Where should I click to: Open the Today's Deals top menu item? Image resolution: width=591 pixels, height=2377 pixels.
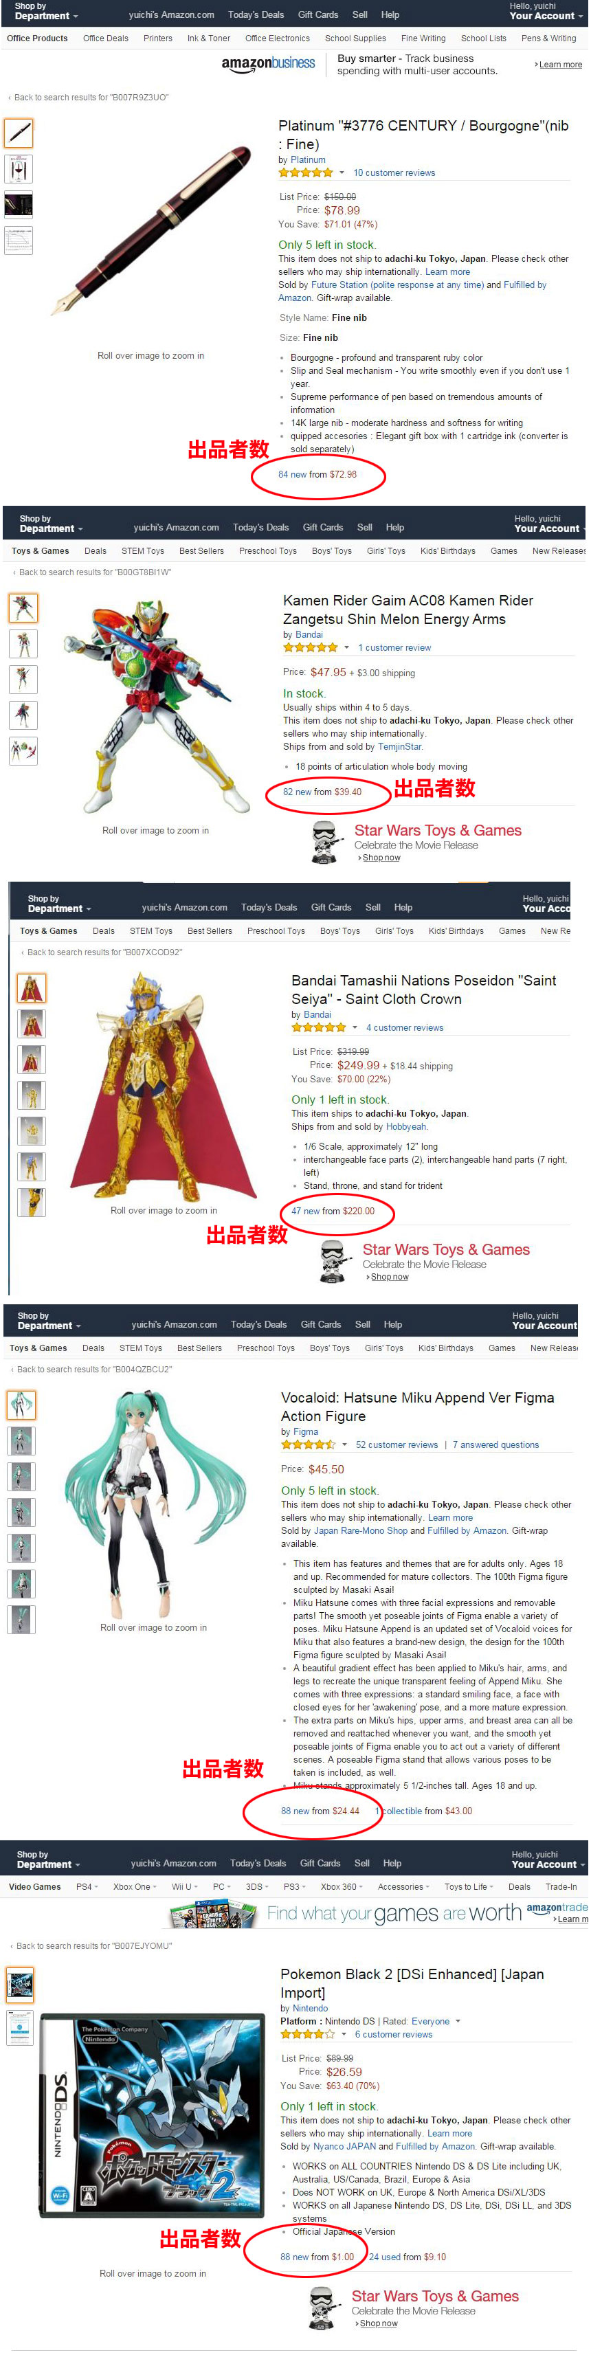coord(256,14)
